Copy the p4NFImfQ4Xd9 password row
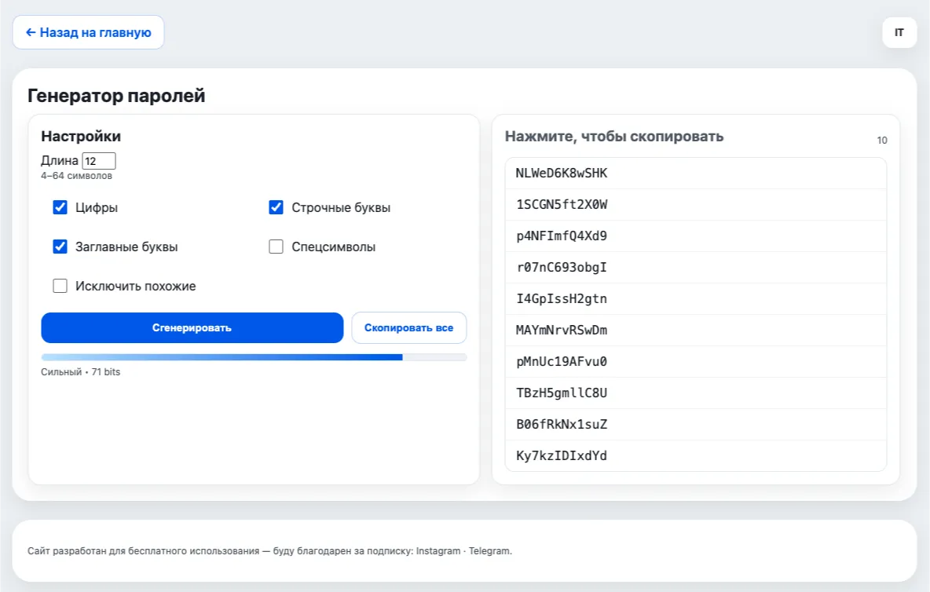 [695, 236]
